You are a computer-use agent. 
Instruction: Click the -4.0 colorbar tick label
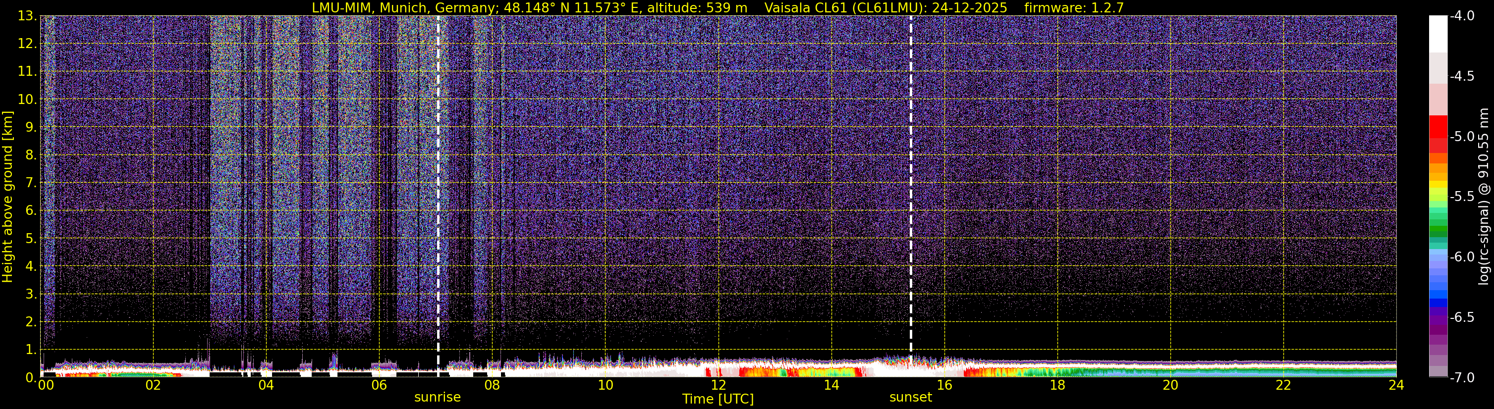pyautogui.click(x=1461, y=16)
